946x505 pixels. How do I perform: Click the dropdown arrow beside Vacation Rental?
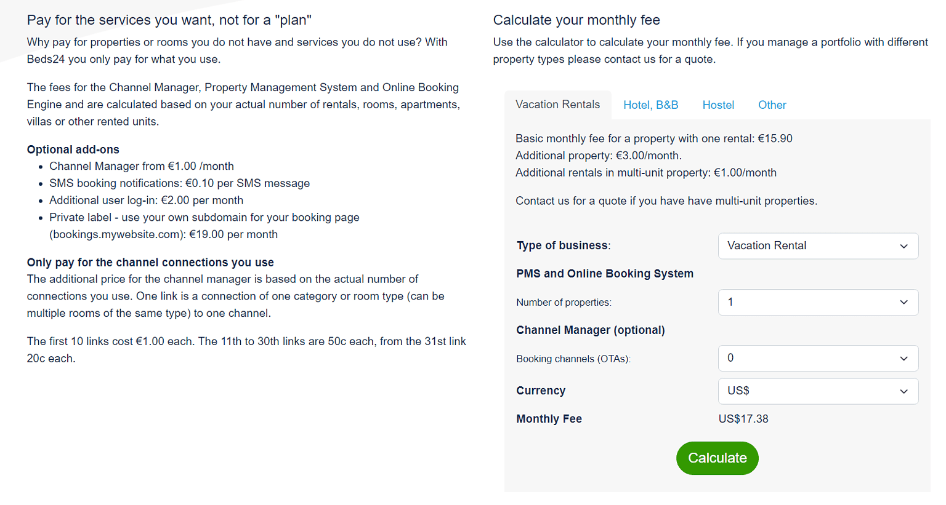(905, 245)
